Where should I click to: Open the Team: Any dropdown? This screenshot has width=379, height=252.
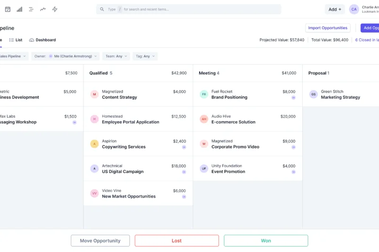click(x=116, y=56)
